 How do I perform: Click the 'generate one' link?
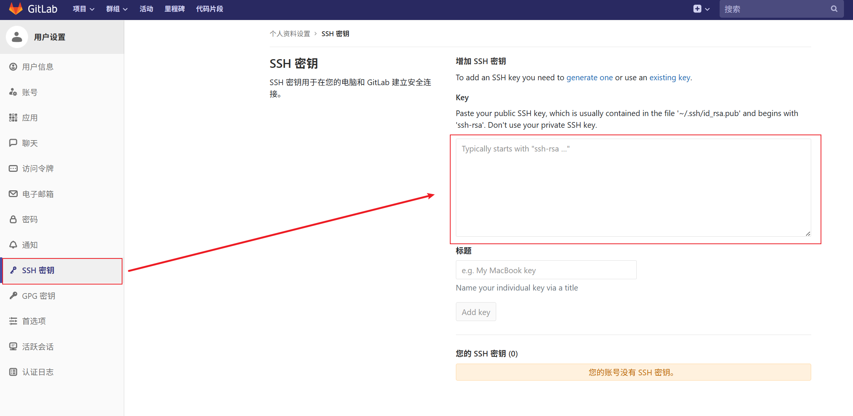pos(589,78)
